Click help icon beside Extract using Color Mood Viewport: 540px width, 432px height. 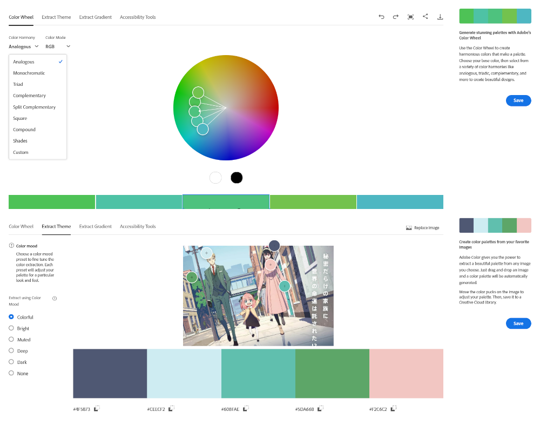(x=55, y=298)
